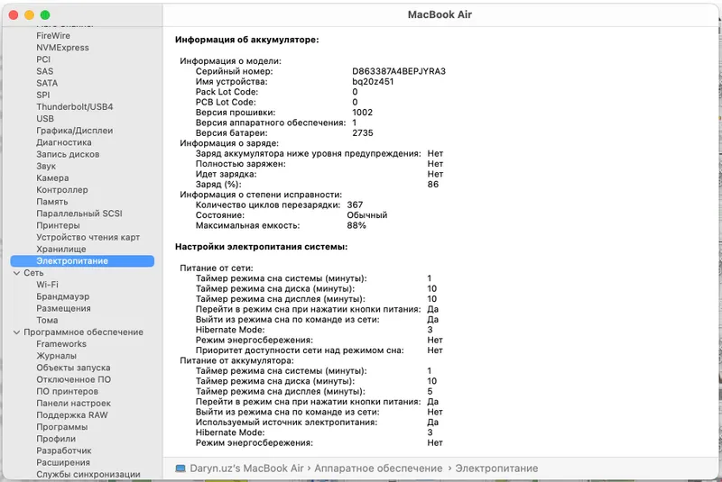Open the SAS entry
Screen dimensions: 722x482
(x=44, y=71)
